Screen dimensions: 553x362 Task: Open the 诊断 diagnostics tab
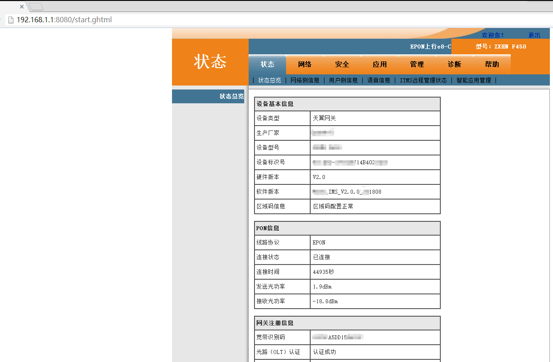point(454,64)
